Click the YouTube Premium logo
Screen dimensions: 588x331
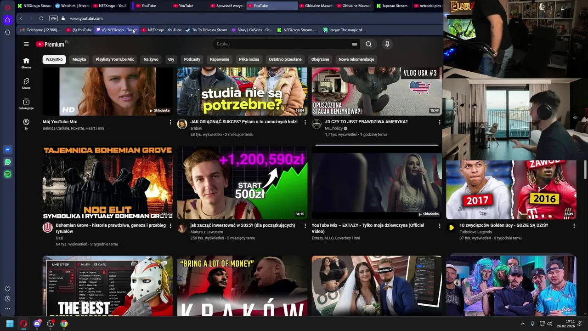coord(51,44)
